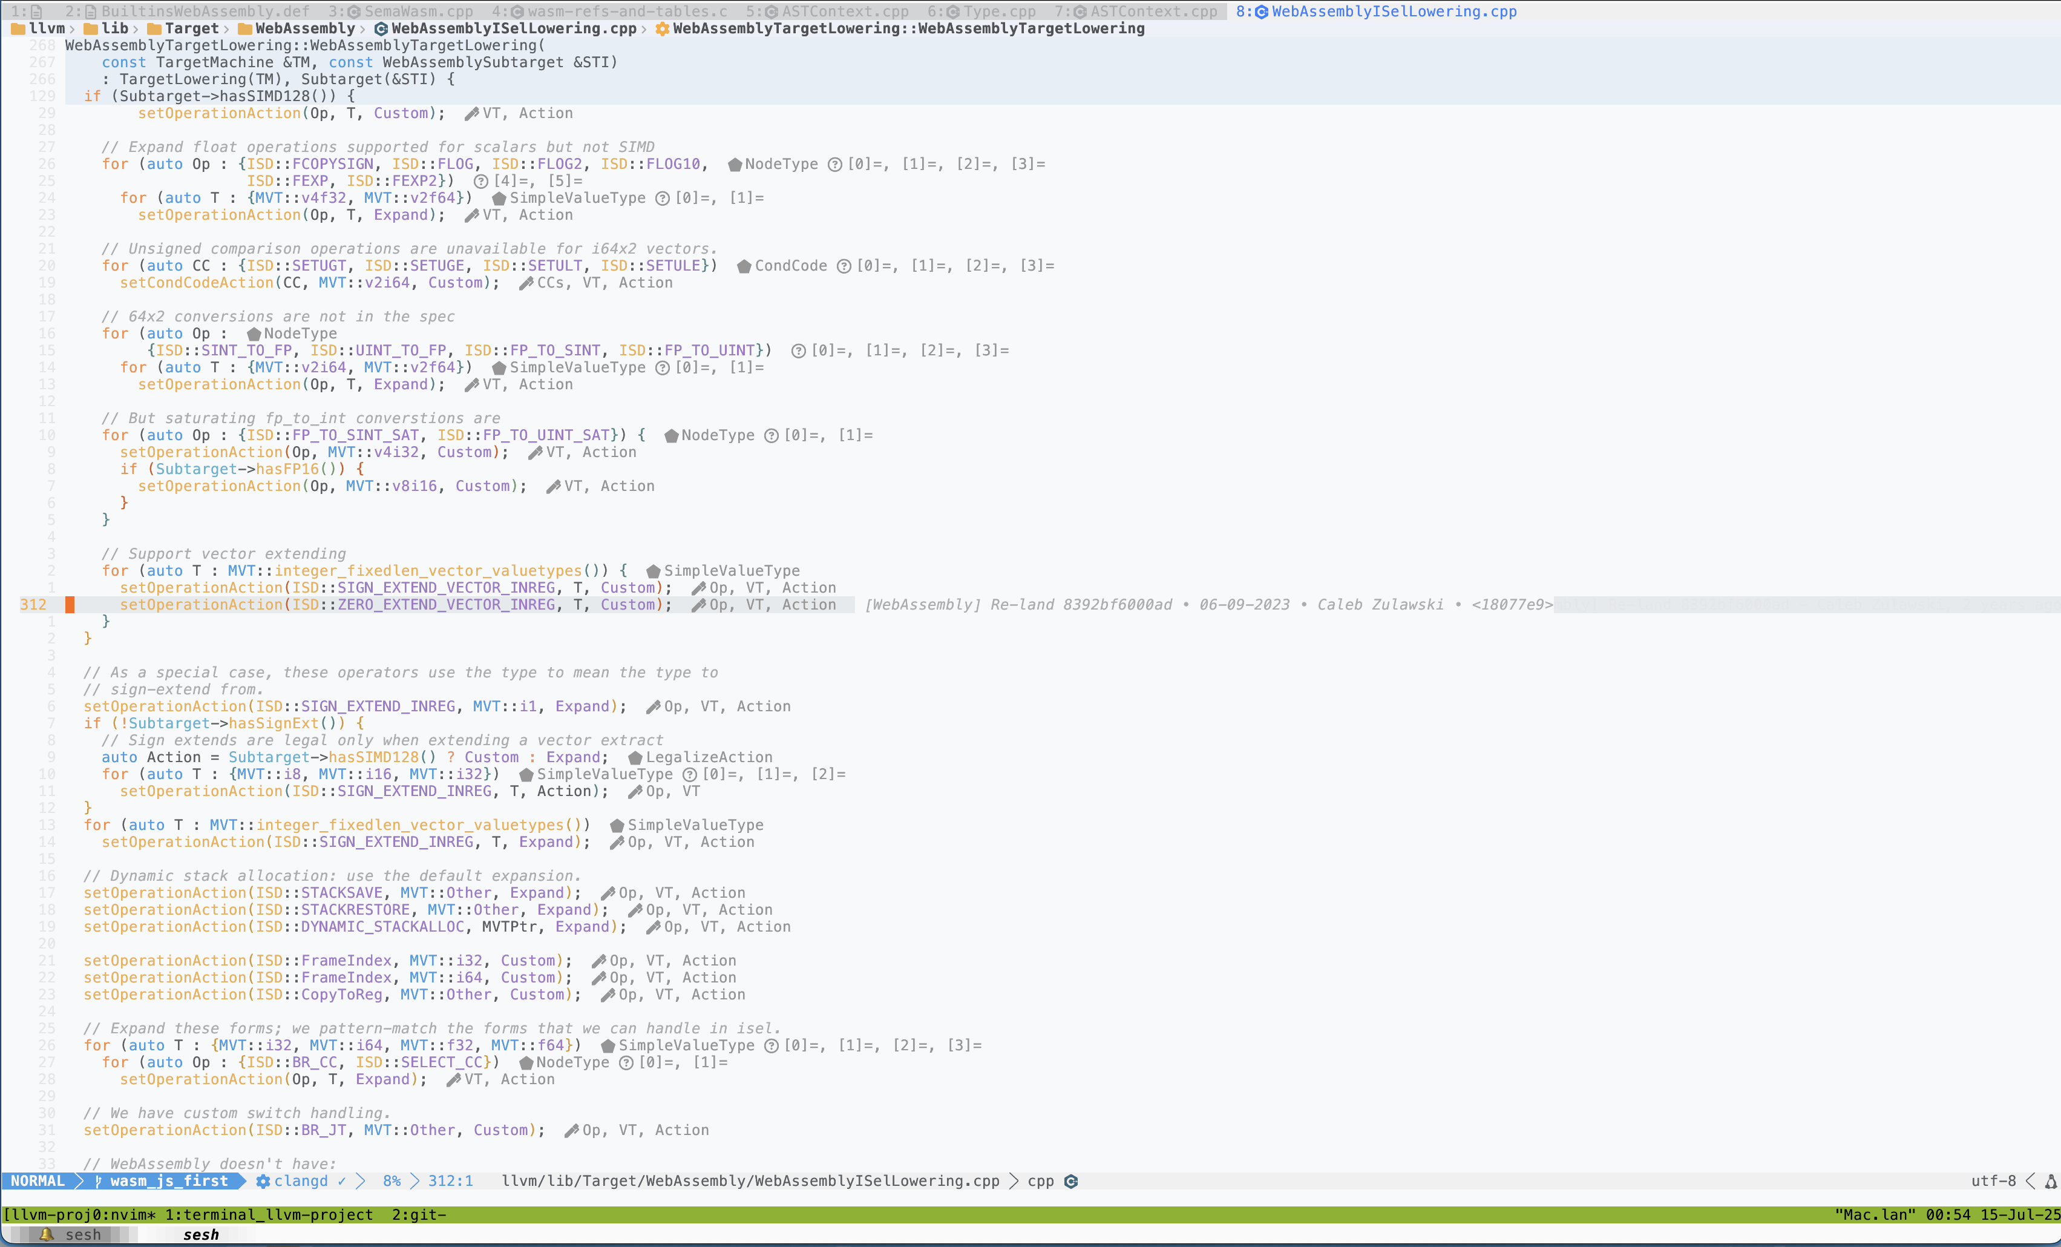
Task: Click the Target folder icon in breadcrumbs
Action: [x=154, y=28]
